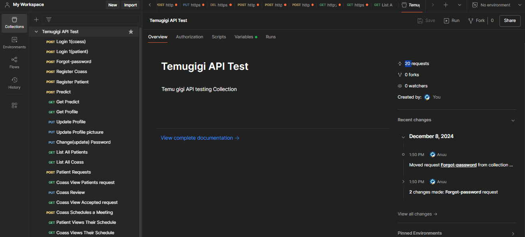Open Forgot-password link in 2 changes made entry
This screenshot has width=525, height=237.
tap(463, 192)
